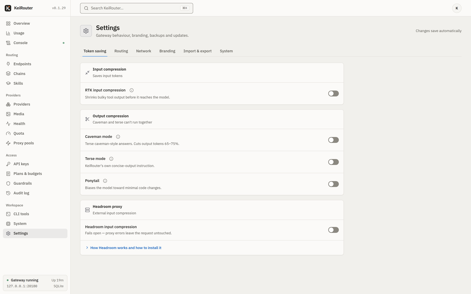Open the Guardrails shield icon
The image size is (471, 294).
click(x=8, y=183)
